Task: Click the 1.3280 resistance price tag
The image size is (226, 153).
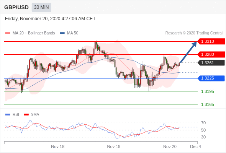Action: click(x=211, y=54)
